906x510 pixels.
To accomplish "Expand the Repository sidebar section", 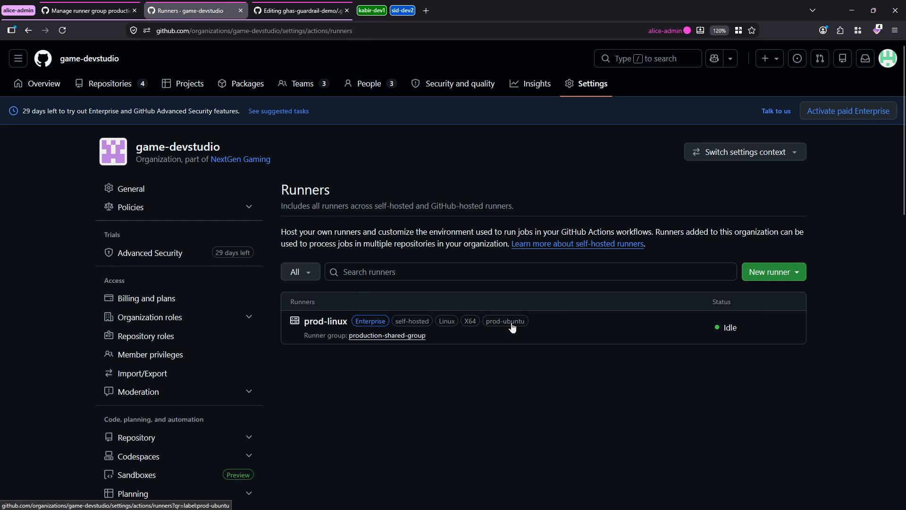I will click(179, 438).
